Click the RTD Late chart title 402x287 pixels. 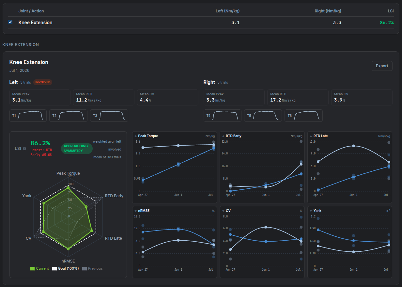tap(320, 136)
